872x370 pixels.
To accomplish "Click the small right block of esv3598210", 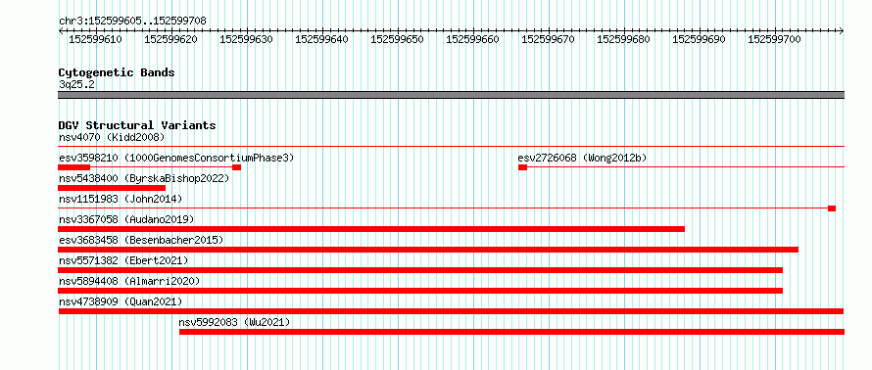I will pos(237,167).
